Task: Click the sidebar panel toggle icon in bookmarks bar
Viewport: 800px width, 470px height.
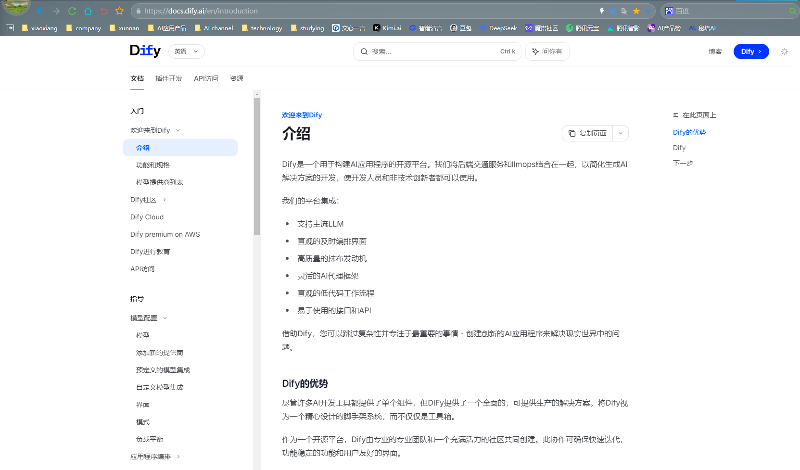Action: tap(10, 28)
